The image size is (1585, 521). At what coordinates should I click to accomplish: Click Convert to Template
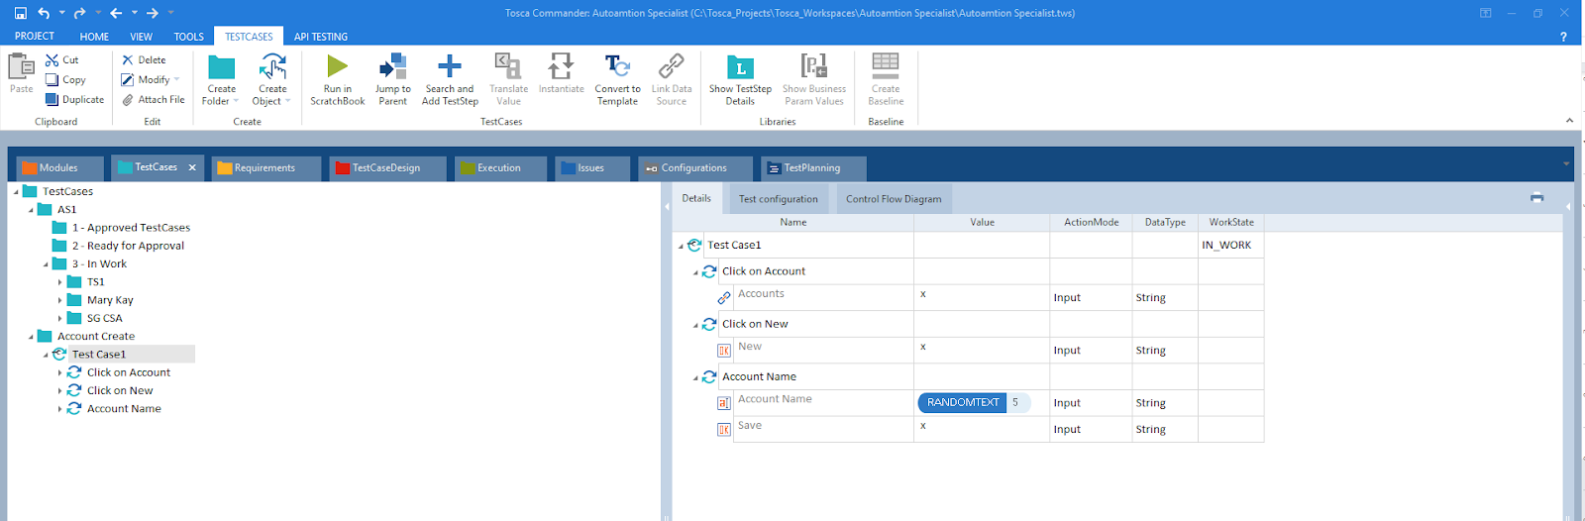pos(617,79)
